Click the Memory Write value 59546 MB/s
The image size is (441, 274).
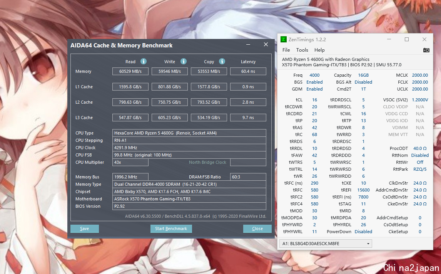coord(170,72)
